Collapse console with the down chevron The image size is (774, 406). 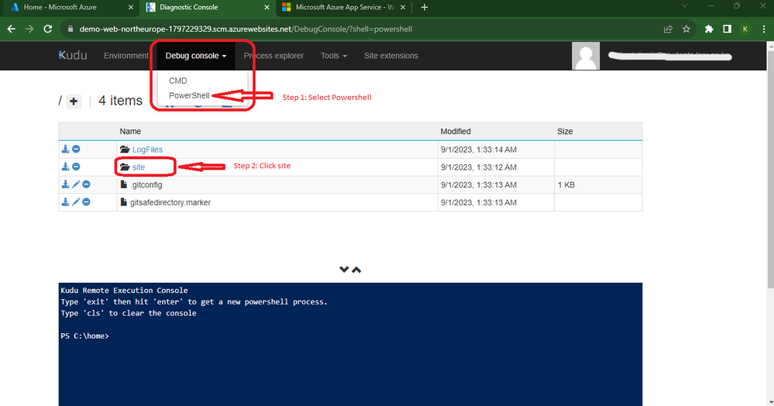click(x=344, y=269)
